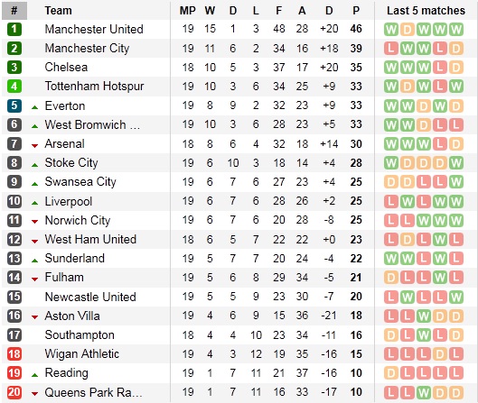478x403 pixels.
Task: Click Queens Park Rangers' green W result badge
Action: (x=424, y=392)
